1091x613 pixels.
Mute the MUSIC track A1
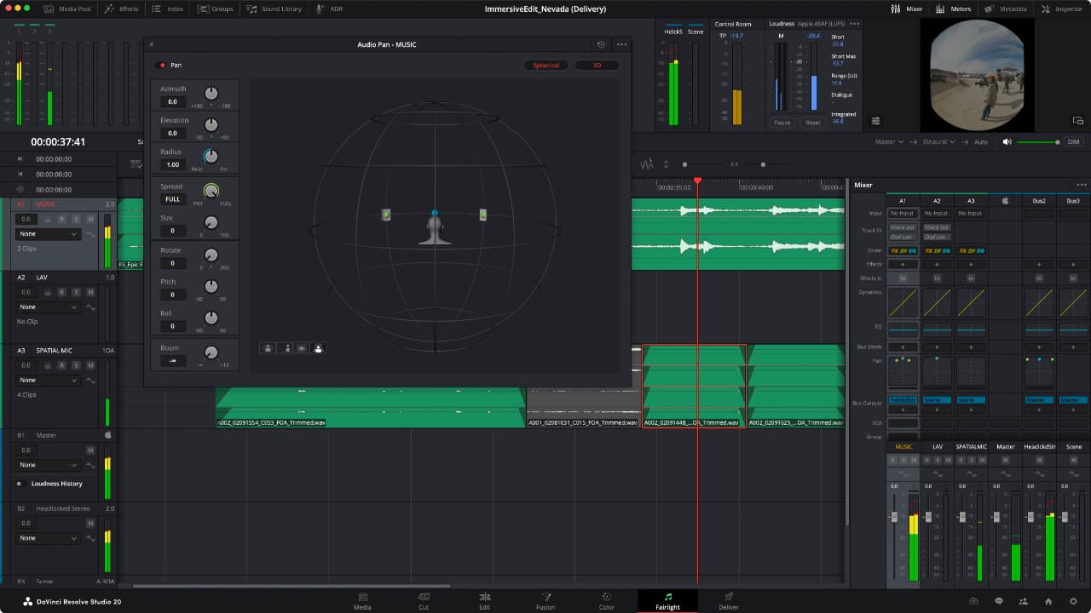(x=90, y=219)
